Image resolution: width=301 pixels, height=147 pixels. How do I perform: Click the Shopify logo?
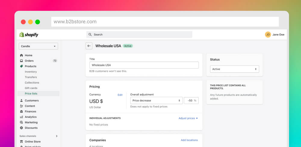click(29, 35)
